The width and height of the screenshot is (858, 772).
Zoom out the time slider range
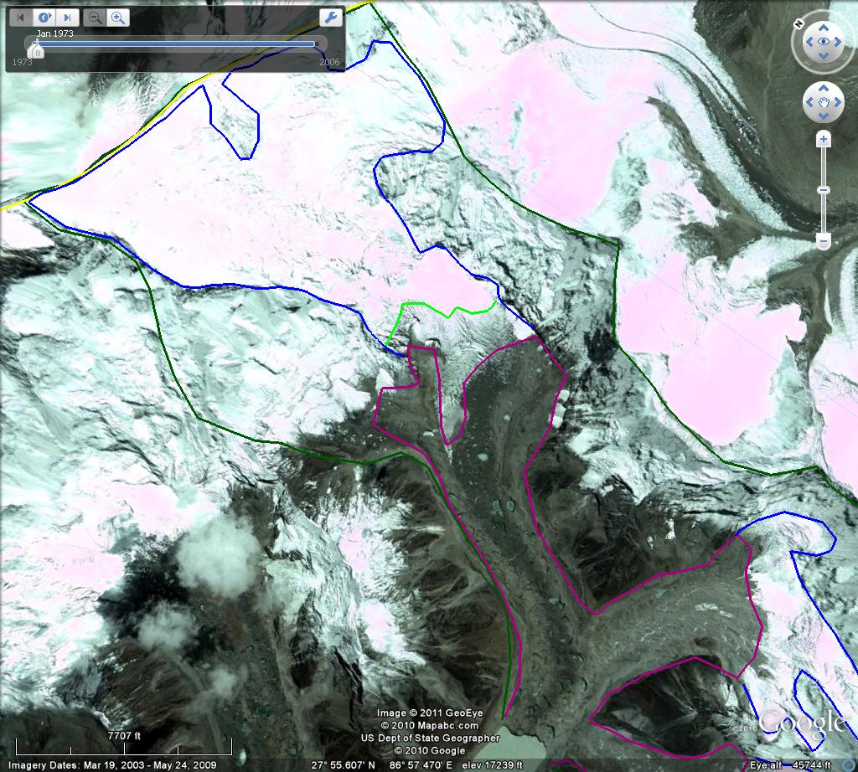click(95, 17)
